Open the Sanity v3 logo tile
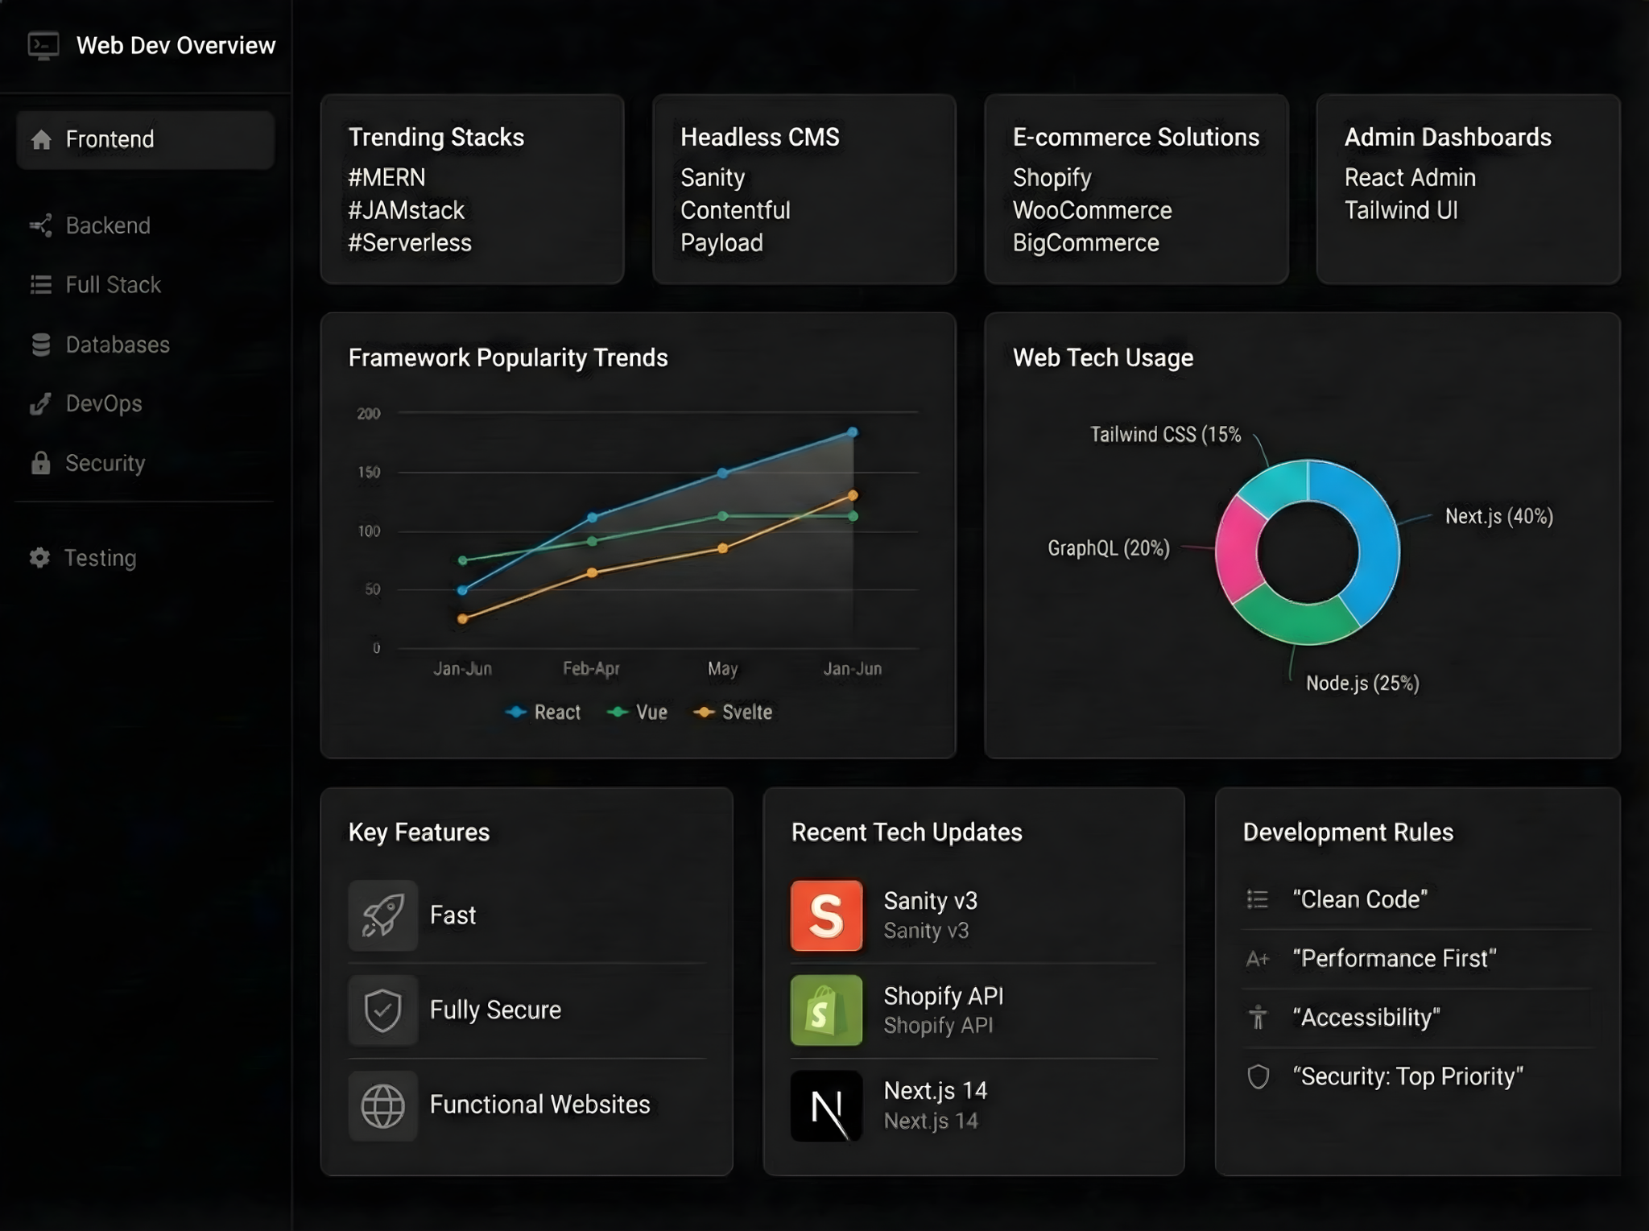This screenshot has width=1649, height=1231. click(826, 915)
